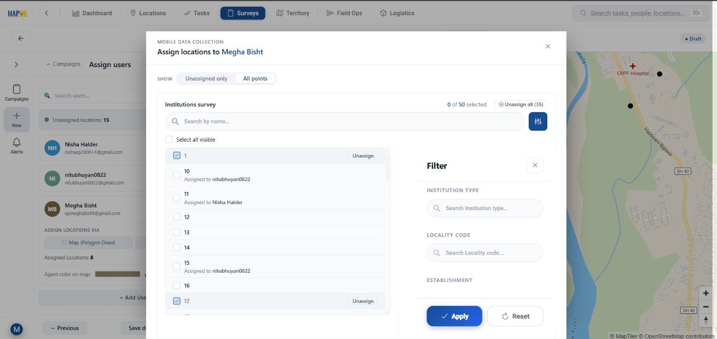Open the Field Ops tab
This screenshot has width=717, height=339.
coord(344,13)
